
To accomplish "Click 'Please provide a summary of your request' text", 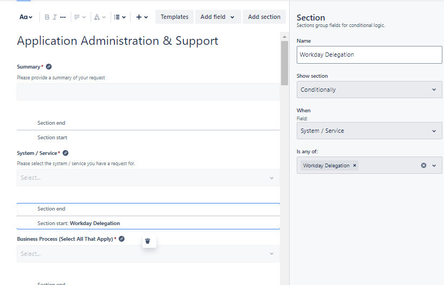I will 61,78.
